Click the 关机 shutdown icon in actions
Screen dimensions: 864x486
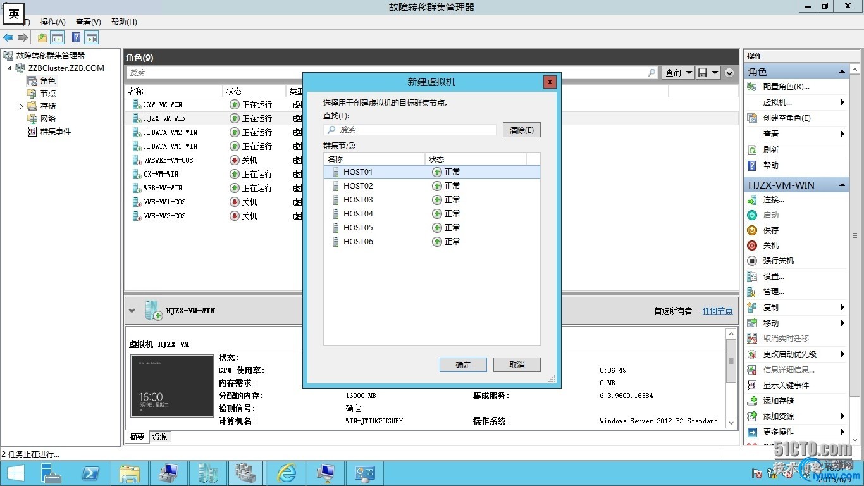[752, 246]
